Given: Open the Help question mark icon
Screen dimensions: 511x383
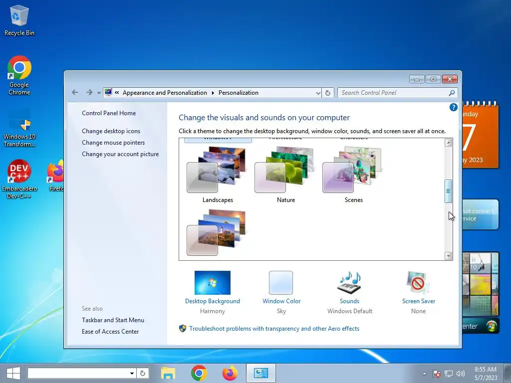Looking at the screenshot, I should click(x=453, y=107).
